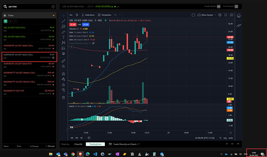Clear the search field with X

[x=53, y=7]
